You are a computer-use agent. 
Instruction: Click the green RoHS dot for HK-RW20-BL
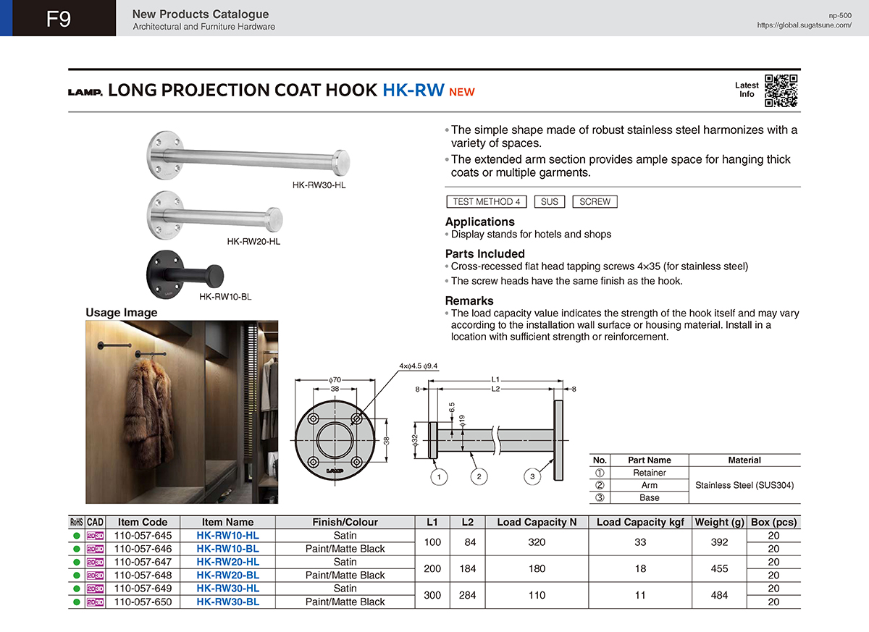click(76, 576)
